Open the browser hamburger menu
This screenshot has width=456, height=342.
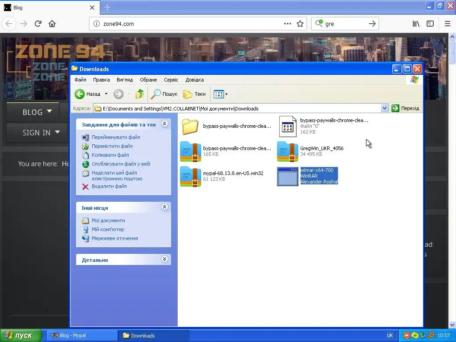pyautogui.click(x=448, y=24)
